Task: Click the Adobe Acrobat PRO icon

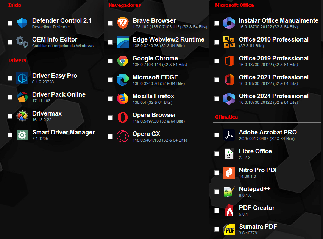Action: tap(229, 135)
